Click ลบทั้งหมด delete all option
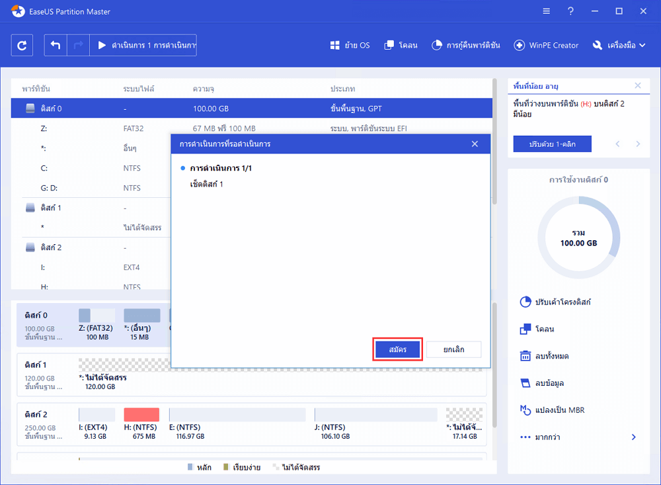 pyautogui.click(x=544, y=356)
